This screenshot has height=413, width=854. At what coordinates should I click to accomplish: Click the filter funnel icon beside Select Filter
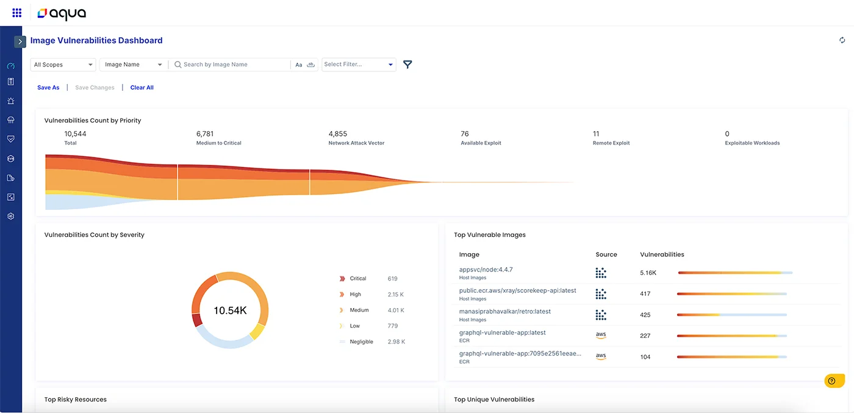tap(407, 64)
